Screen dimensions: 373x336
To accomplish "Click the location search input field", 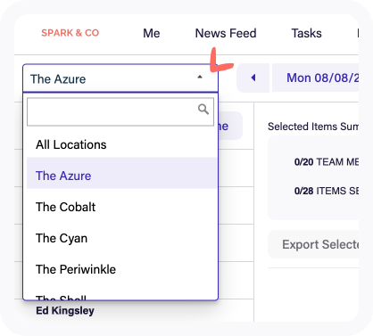I will (x=120, y=112).
